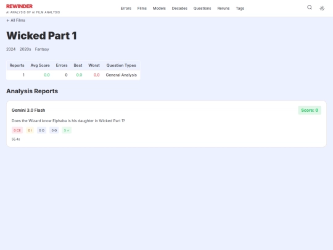Go to the REWINDER home logo
The width and height of the screenshot is (333, 250).
tap(19, 6)
